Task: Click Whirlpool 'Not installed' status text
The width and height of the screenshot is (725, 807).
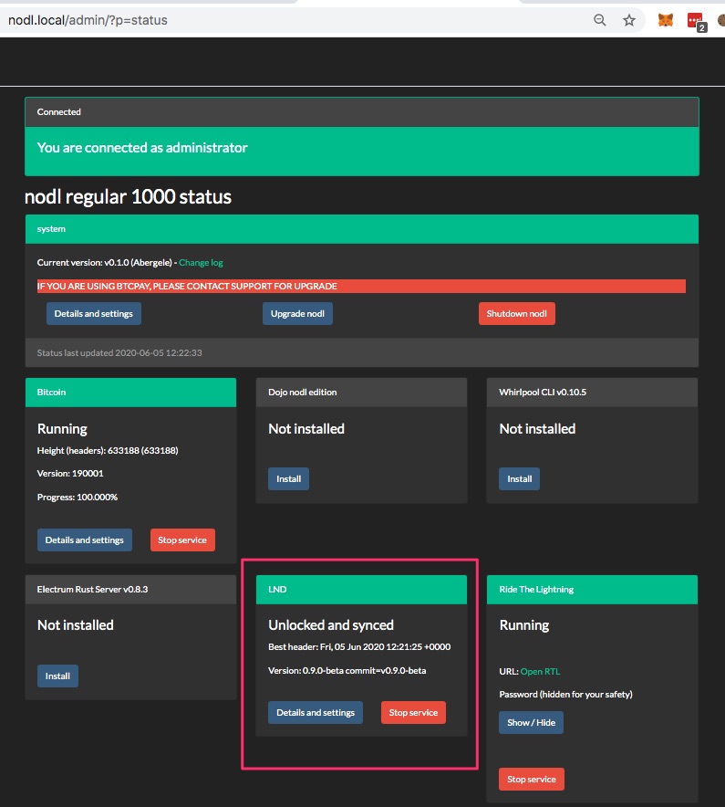Action: [537, 429]
